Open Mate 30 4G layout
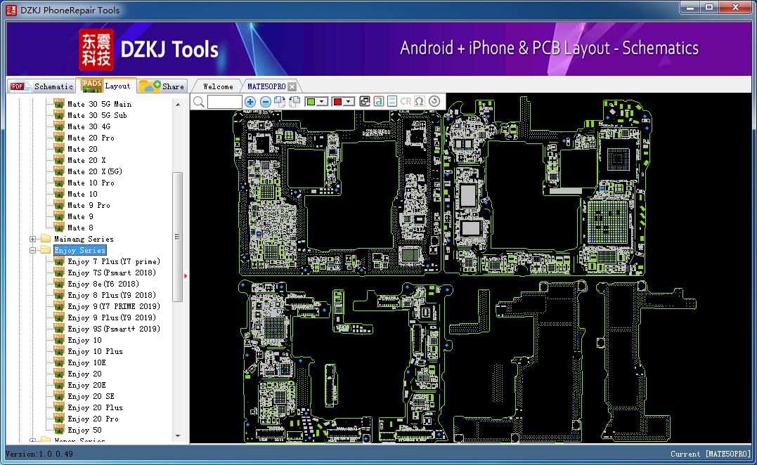Image resolution: width=757 pixels, height=465 pixels. coord(89,126)
